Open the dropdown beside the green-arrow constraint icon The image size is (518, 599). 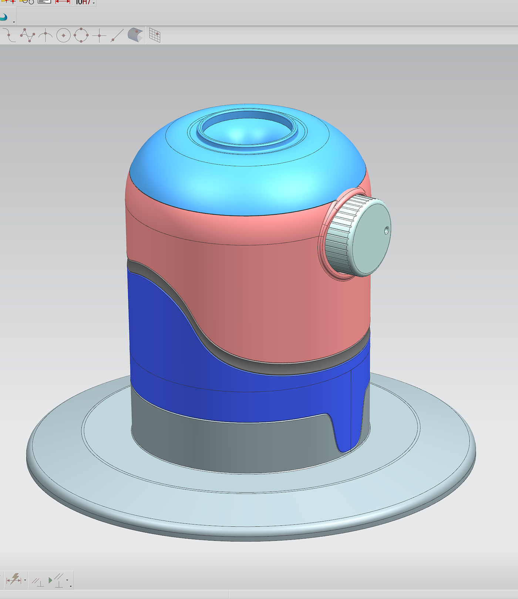[67, 580]
